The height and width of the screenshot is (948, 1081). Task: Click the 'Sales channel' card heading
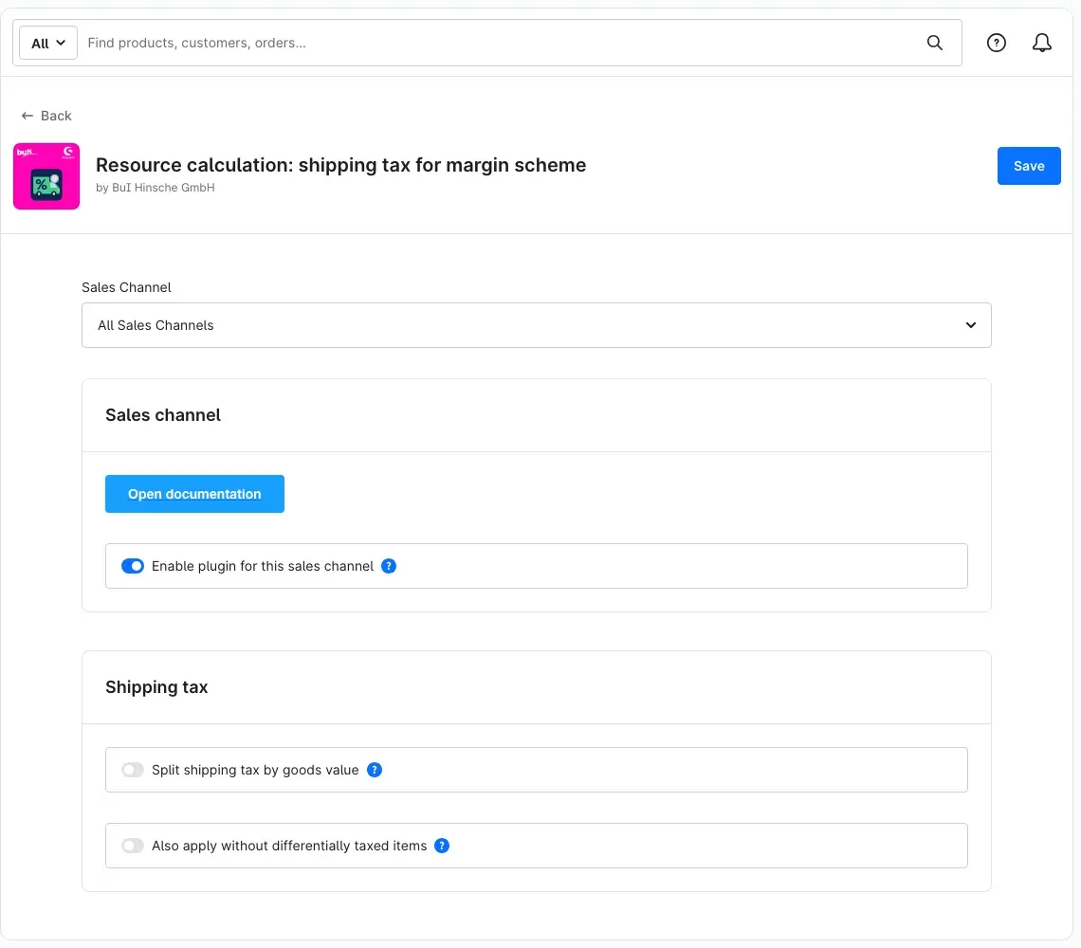point(163,415)
